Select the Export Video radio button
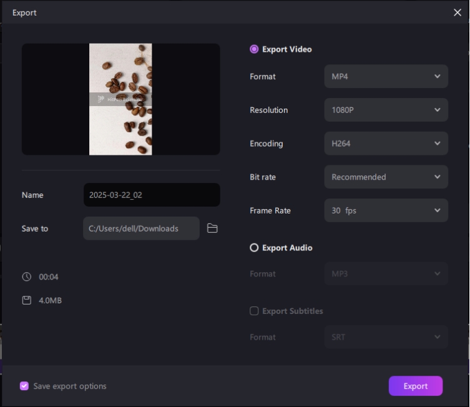The image size is (470, 407). pyautogui.click(x=254, y=49)
